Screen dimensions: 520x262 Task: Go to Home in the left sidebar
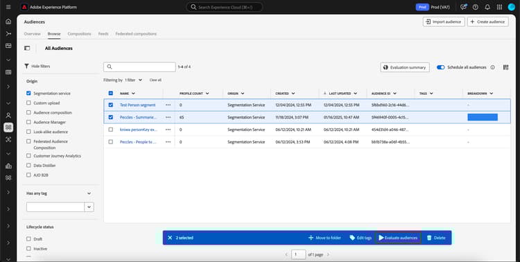coord(8,21)
